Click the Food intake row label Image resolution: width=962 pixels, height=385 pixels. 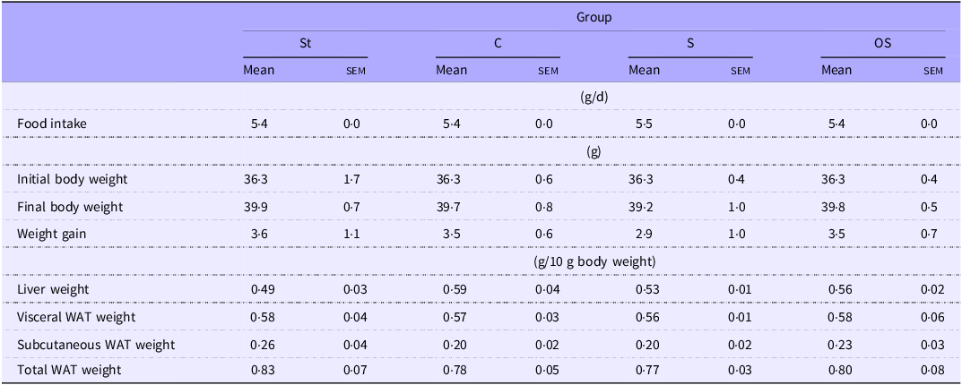point(53,124)
